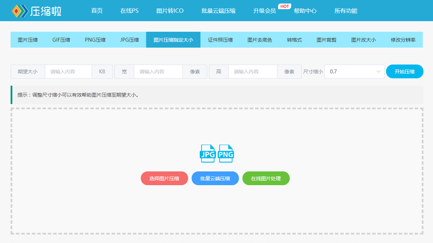The image size is (433, 243).
Task: Click the 压缩啦 logo icon
Action: click(20, 11)
